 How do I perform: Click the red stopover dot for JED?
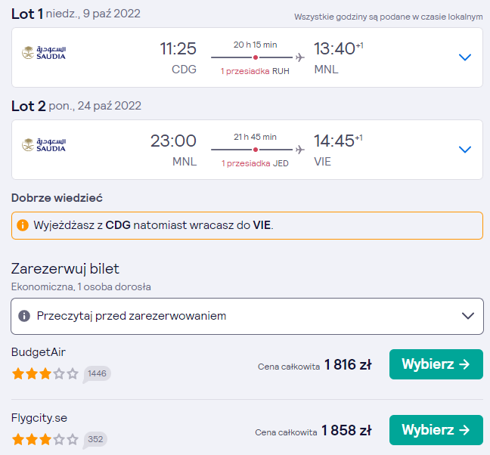click(x=256, y=150)
